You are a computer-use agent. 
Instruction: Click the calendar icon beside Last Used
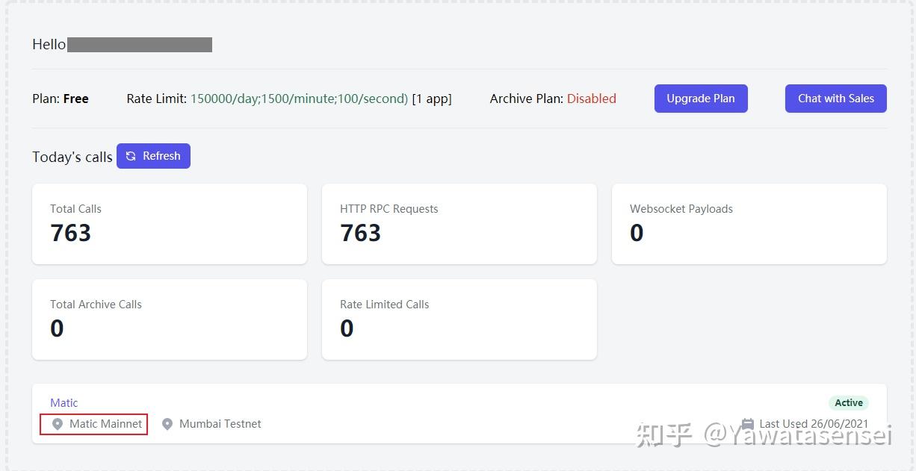(x=747, y=423)
